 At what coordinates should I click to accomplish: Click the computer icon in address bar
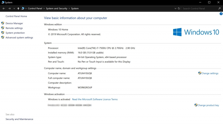(23, 8)
